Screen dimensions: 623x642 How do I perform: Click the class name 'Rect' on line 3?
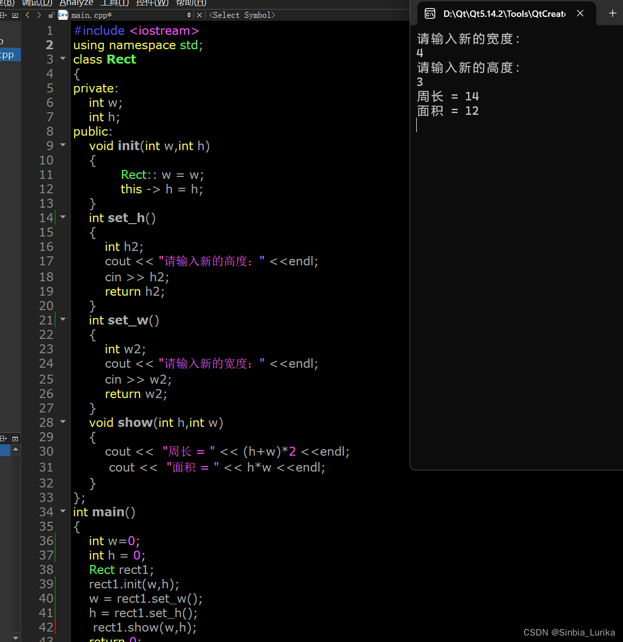coord(121,60)
